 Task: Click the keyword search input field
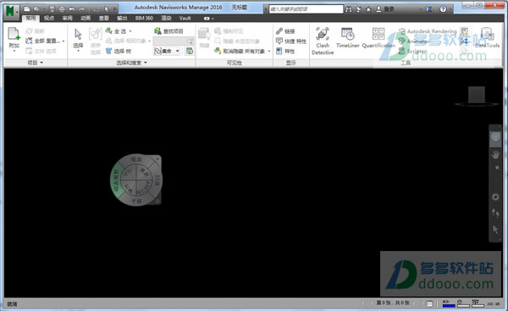coord(306,9)
